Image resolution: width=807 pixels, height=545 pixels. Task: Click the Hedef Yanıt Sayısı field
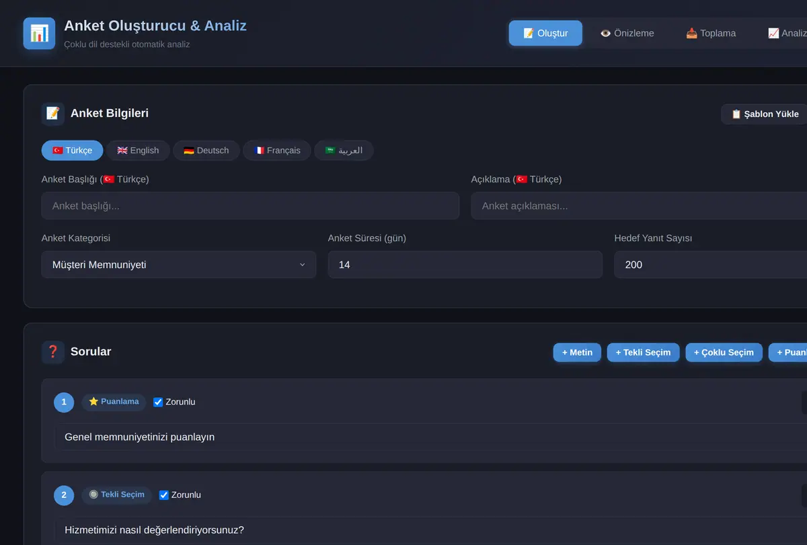coord(711,265)
